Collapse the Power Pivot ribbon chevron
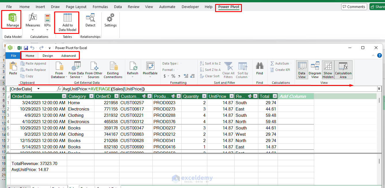The height and width of the screenshot is (188, 385). 373,56
